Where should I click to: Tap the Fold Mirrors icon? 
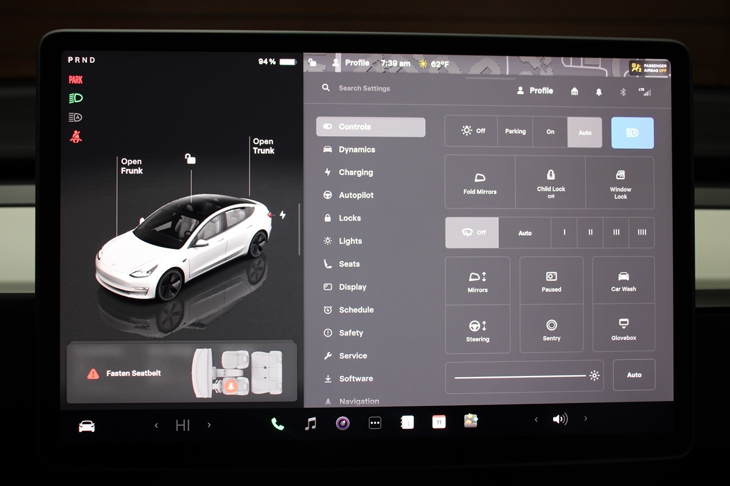[480, 183]
